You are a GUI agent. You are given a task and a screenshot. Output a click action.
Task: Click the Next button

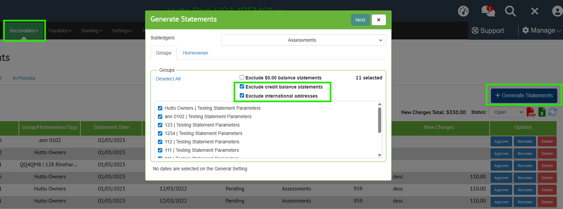coord(360,20)
